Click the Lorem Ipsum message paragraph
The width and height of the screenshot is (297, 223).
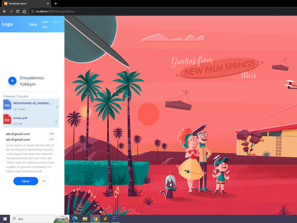(30, 158)
